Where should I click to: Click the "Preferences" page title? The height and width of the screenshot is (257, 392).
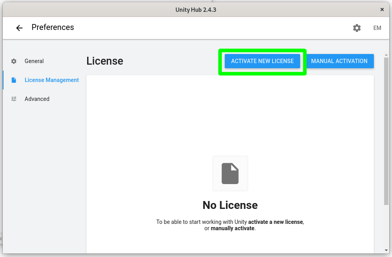[x=53, y=27]
